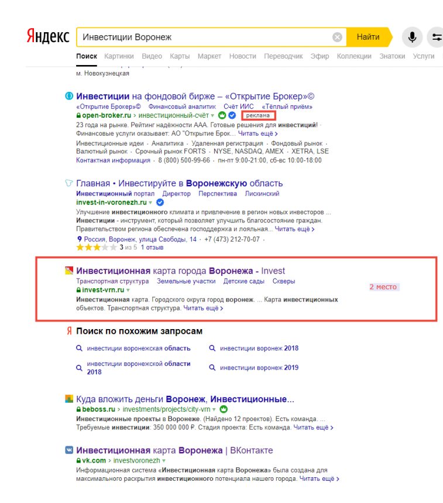This screenshot has height=503, width=443.
Task: Start voice search with microphone icon
Action: [x=412, y=37]
